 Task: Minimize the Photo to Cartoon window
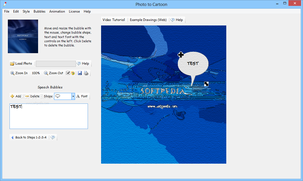point(277,3)
